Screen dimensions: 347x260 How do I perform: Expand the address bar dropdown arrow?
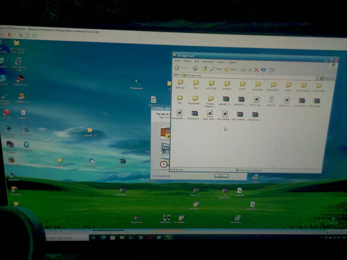pyautogui.click(x=316, y=78)
